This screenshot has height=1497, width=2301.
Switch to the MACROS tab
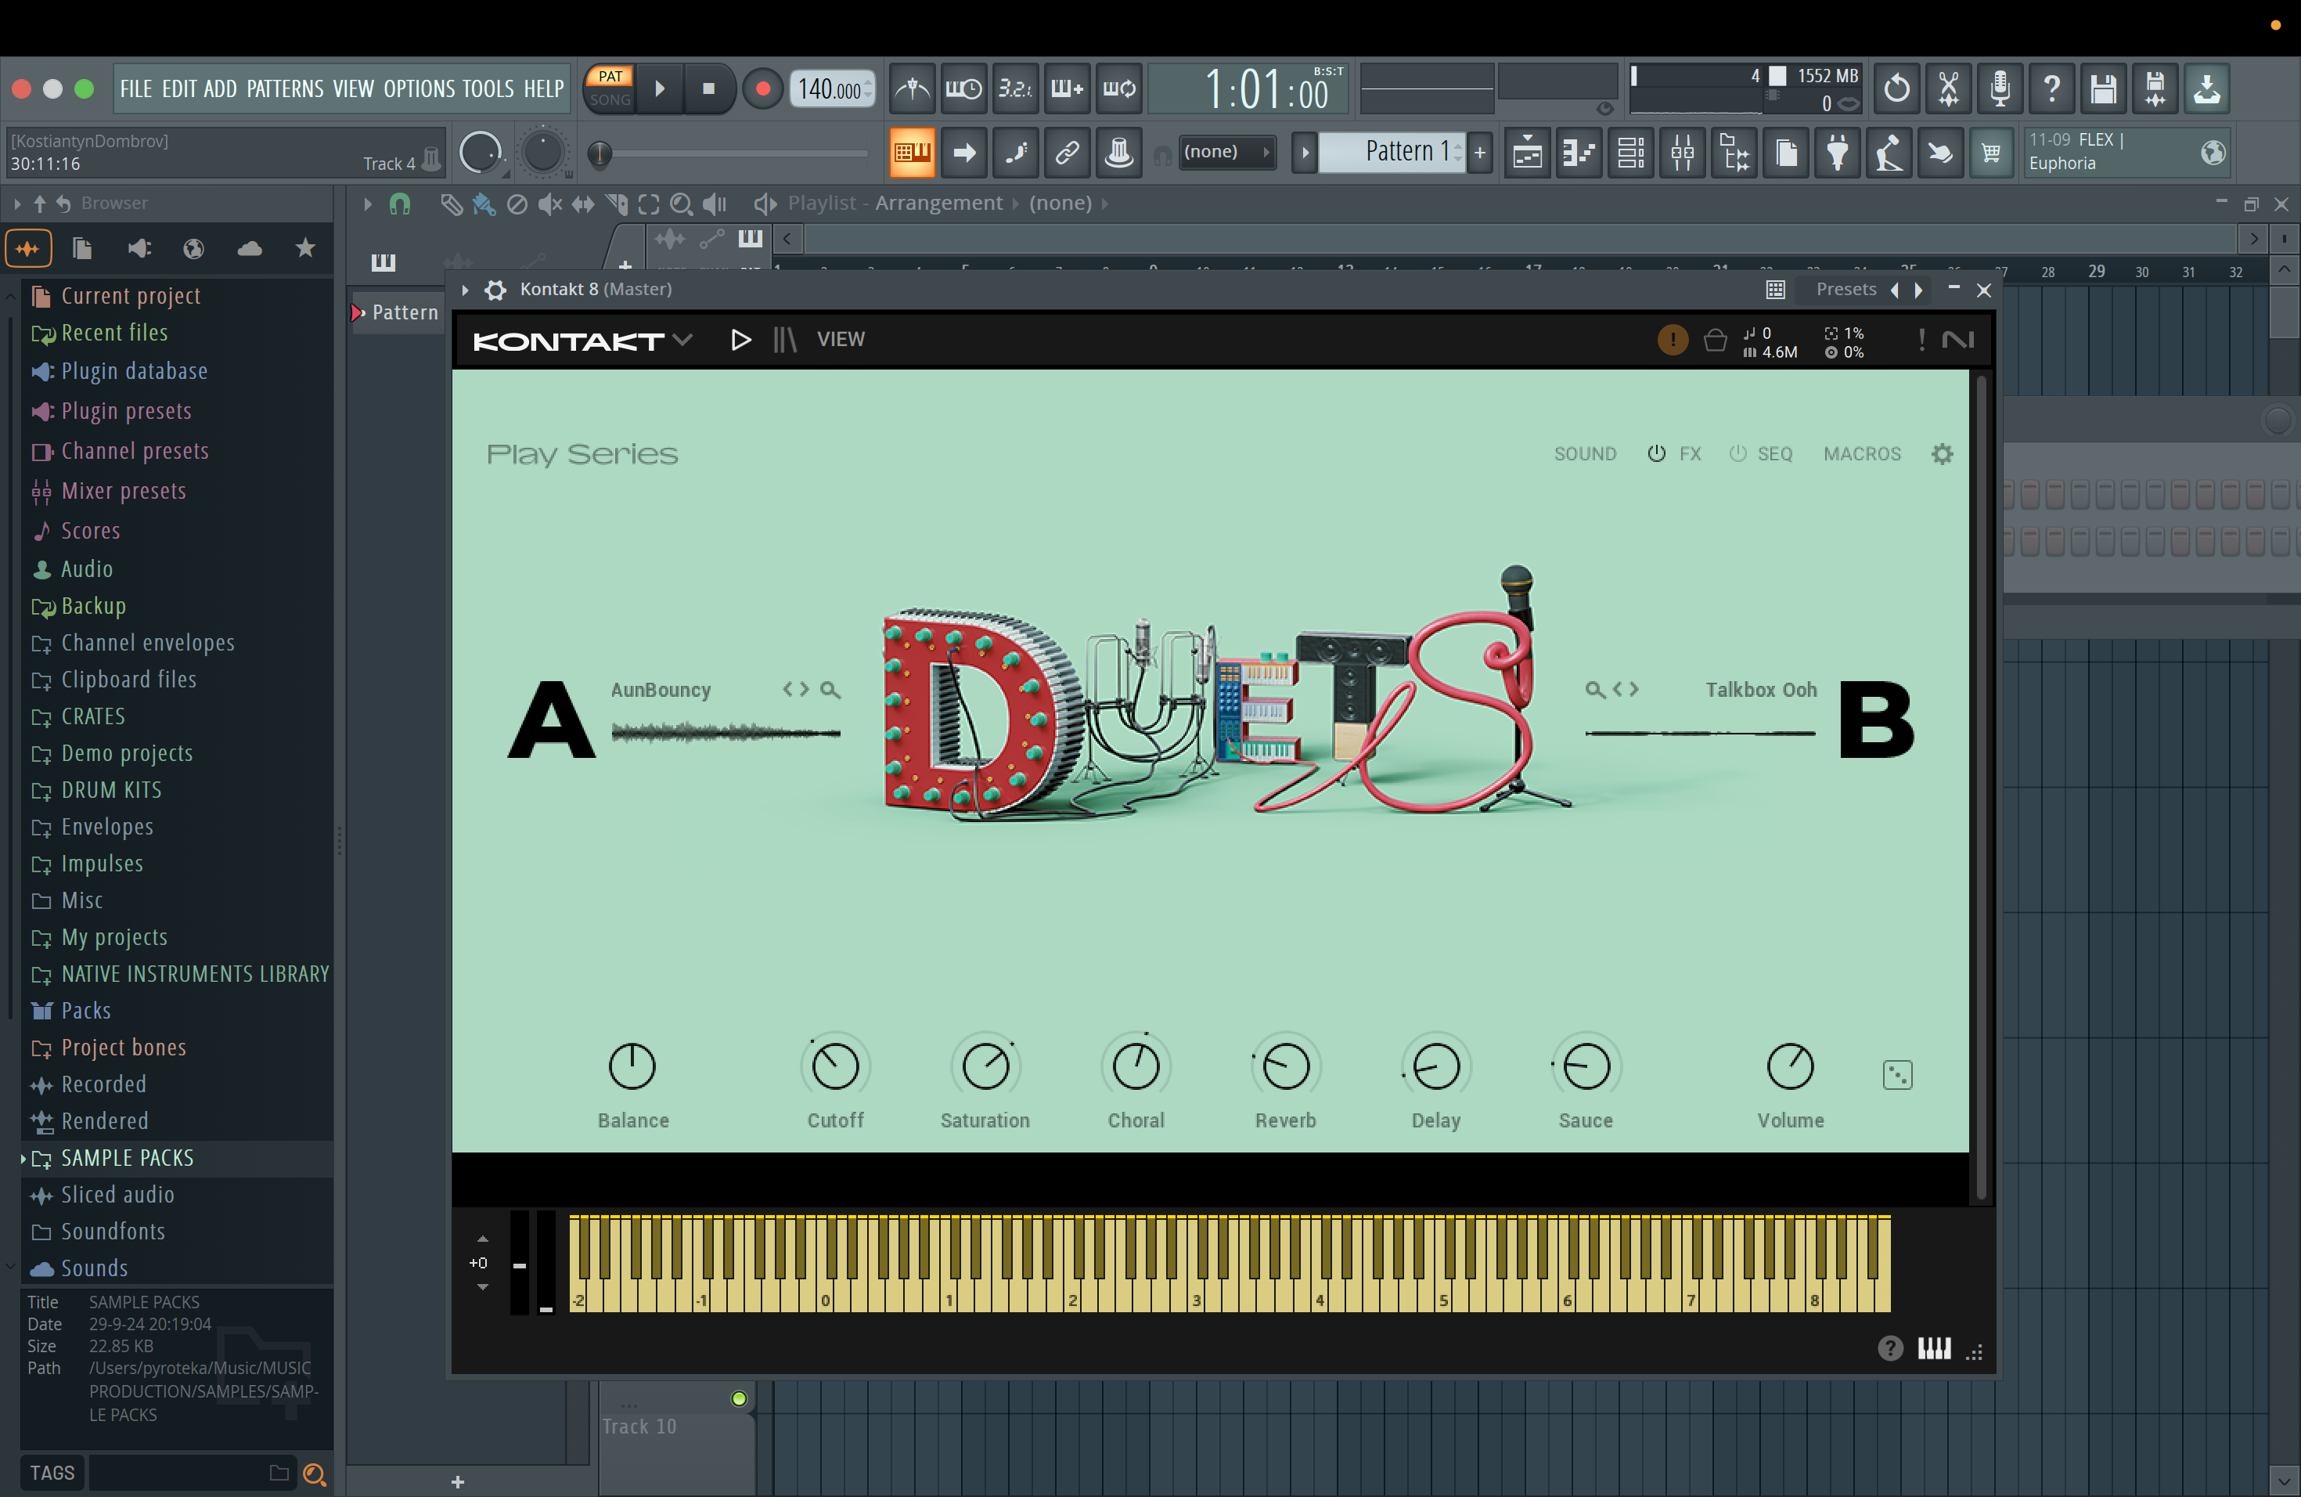tap(1861, 453)
